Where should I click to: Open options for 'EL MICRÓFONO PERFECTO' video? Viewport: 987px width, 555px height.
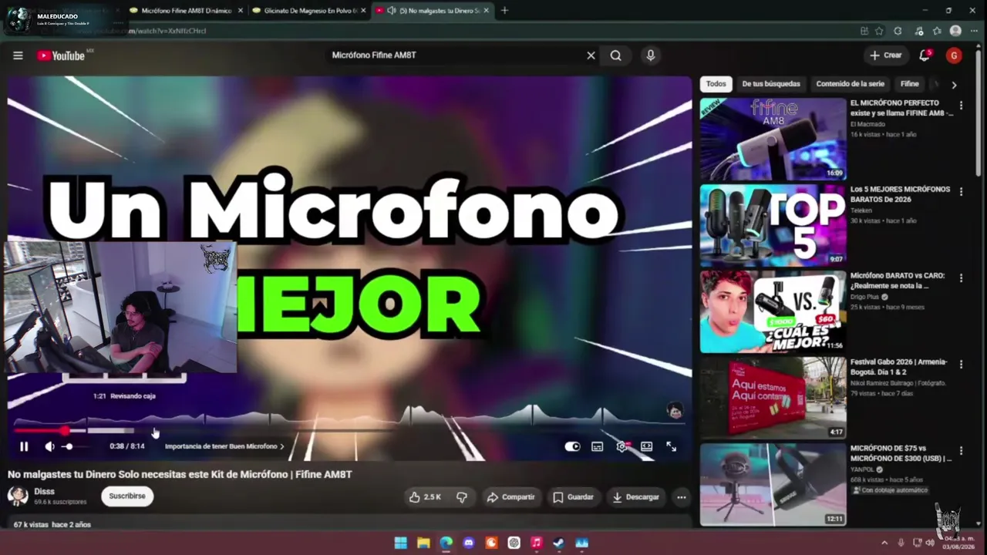(961, 106)
